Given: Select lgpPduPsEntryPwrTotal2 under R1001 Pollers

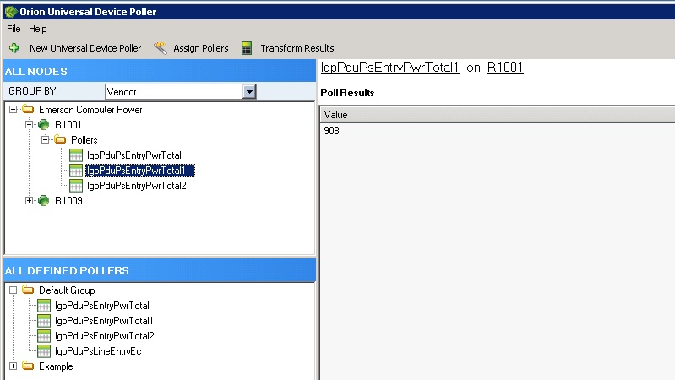Looking at the screenshot, I should (137, 186).
